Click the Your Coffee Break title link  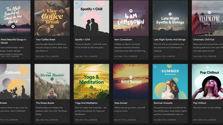[x=45, y=40]
